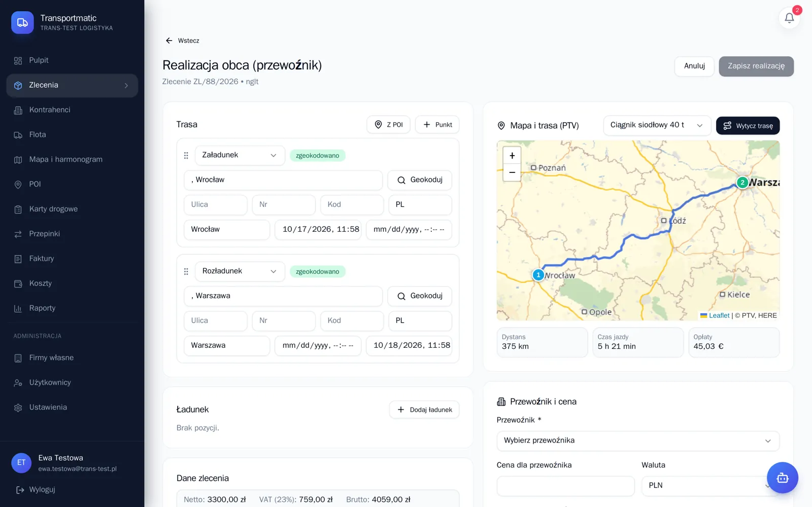The width and height of the screenshot is (812, 507).
Task: Log out with Wyloguj
Action: 36,490
